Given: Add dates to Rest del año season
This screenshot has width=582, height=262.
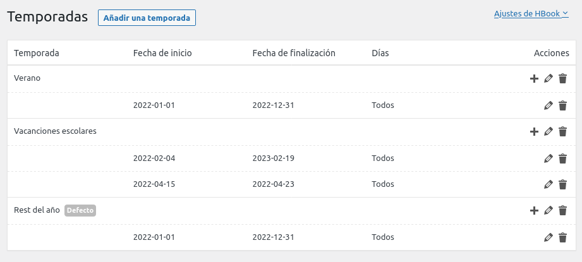Looking at the screenshot, I should tap(534, 210).
